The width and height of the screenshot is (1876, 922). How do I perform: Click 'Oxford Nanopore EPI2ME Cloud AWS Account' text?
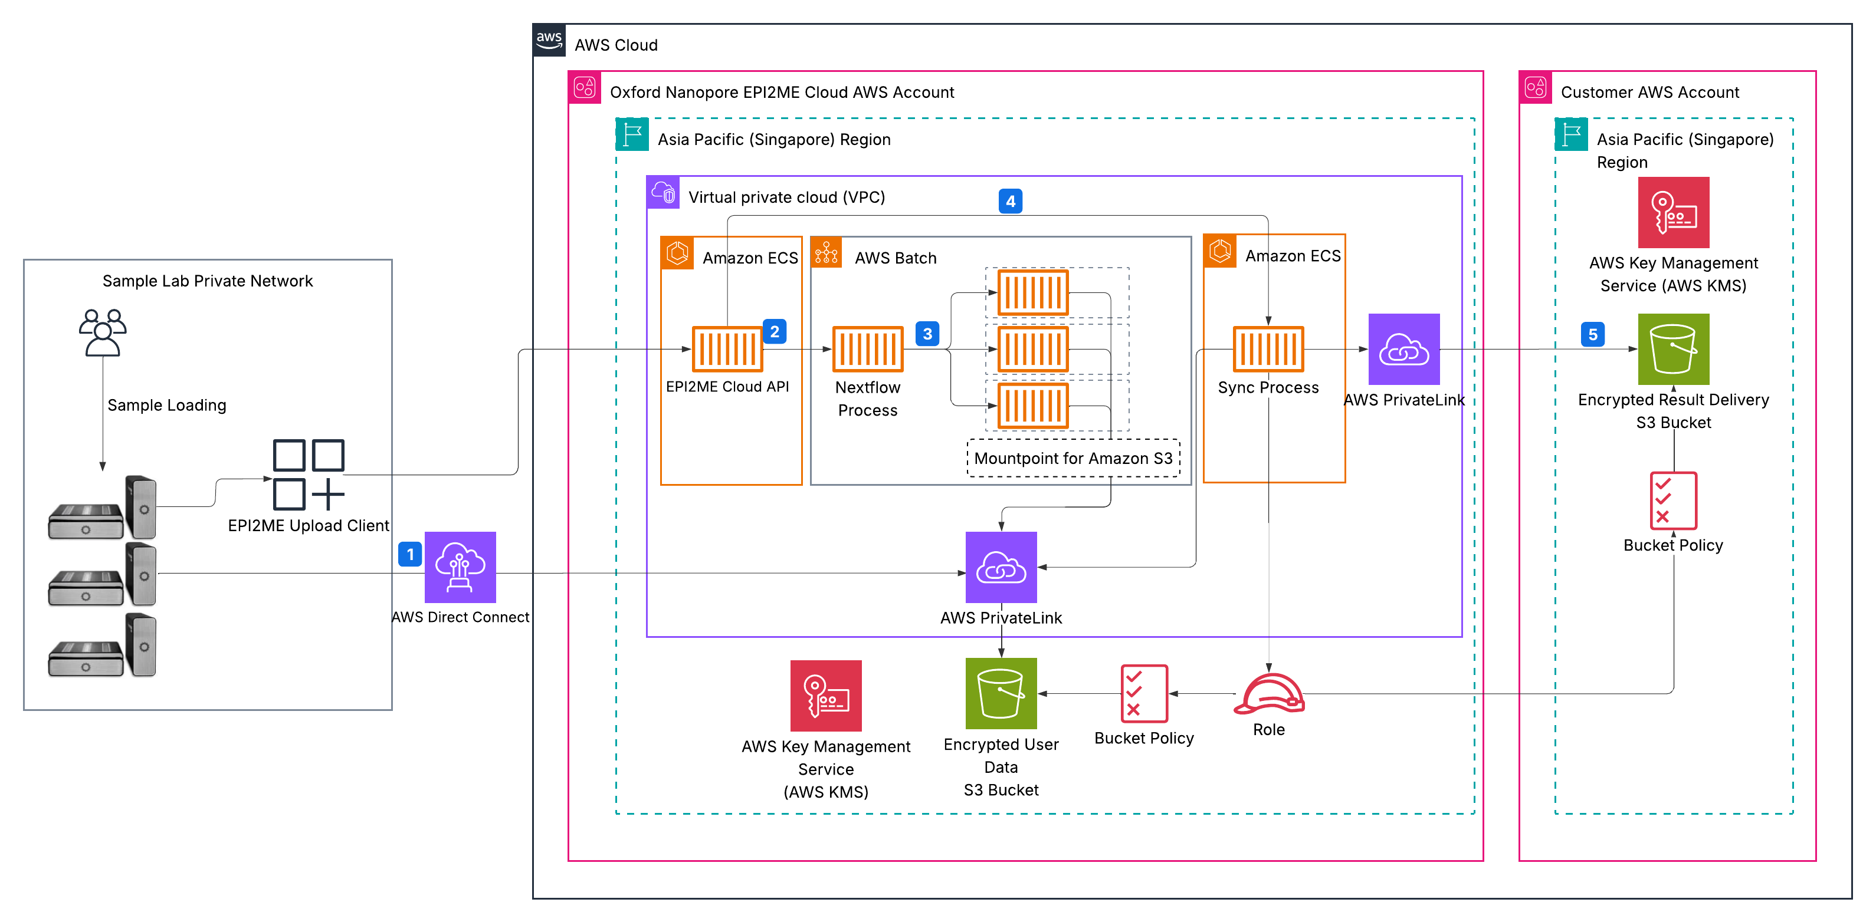click(x=782, y=93)
